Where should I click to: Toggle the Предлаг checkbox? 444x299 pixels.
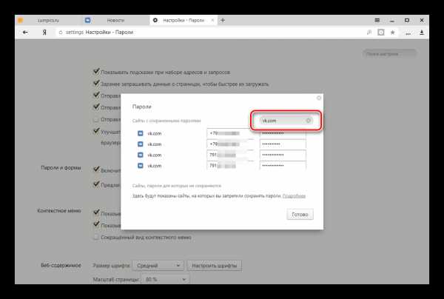(x=96, y=184)
